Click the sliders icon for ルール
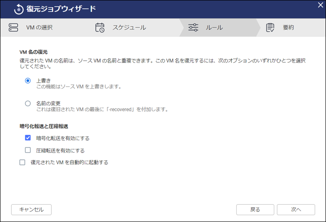 pos(193,28)
